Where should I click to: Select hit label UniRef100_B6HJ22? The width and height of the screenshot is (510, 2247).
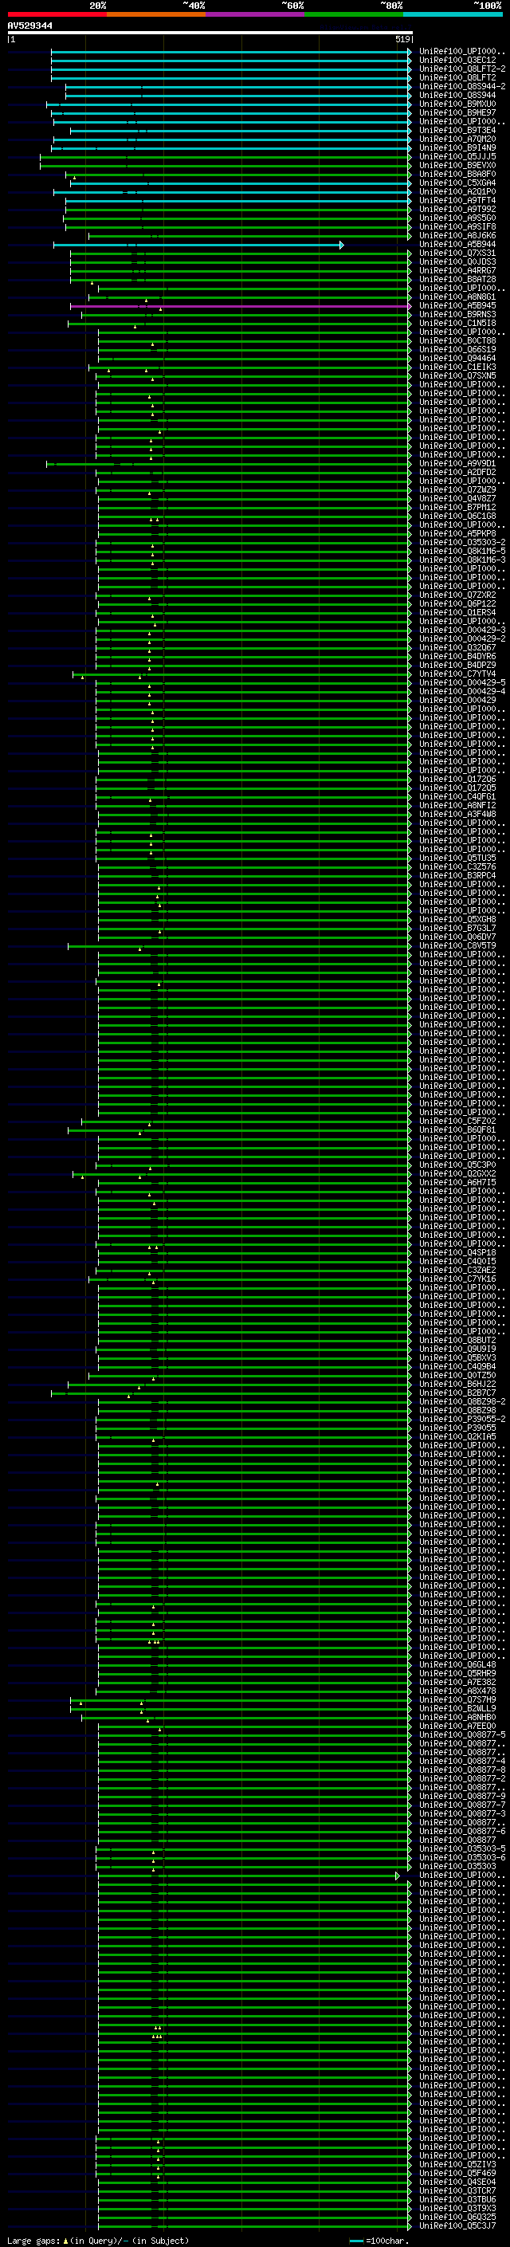click(x=457, y=1384)
